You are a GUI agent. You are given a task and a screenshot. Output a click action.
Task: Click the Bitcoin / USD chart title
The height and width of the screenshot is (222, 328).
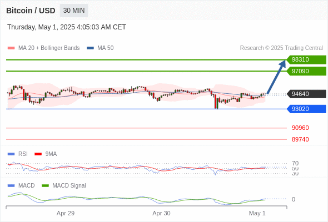pos(31,11)
